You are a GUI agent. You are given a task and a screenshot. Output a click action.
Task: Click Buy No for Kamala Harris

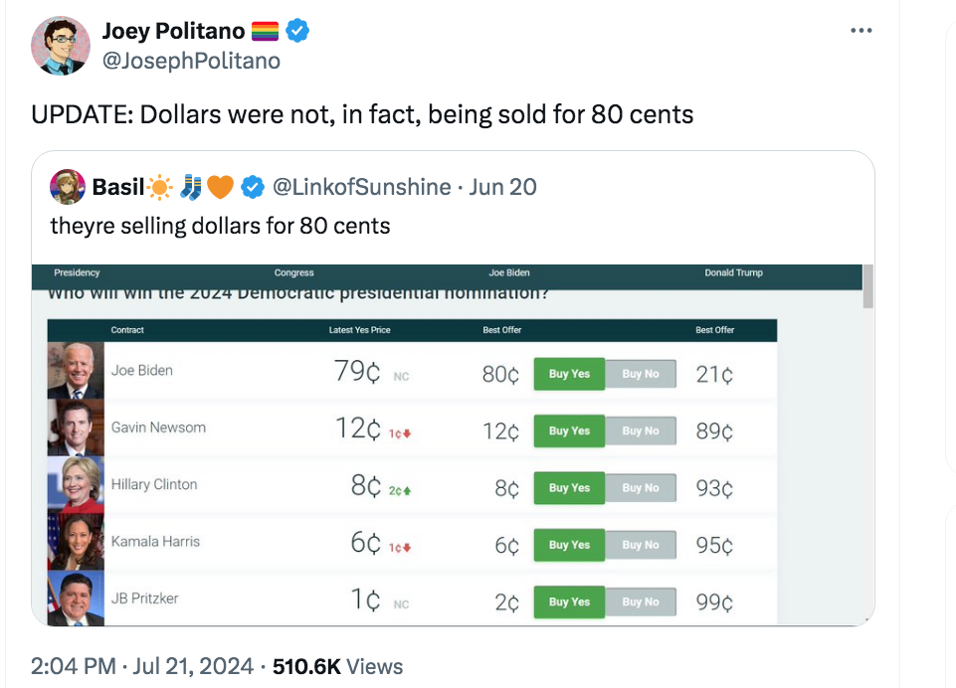tap(641, 545)
